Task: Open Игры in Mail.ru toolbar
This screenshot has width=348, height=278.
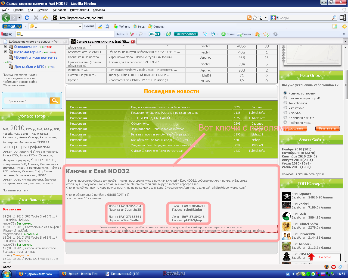Action: click(x=139, y=27)
